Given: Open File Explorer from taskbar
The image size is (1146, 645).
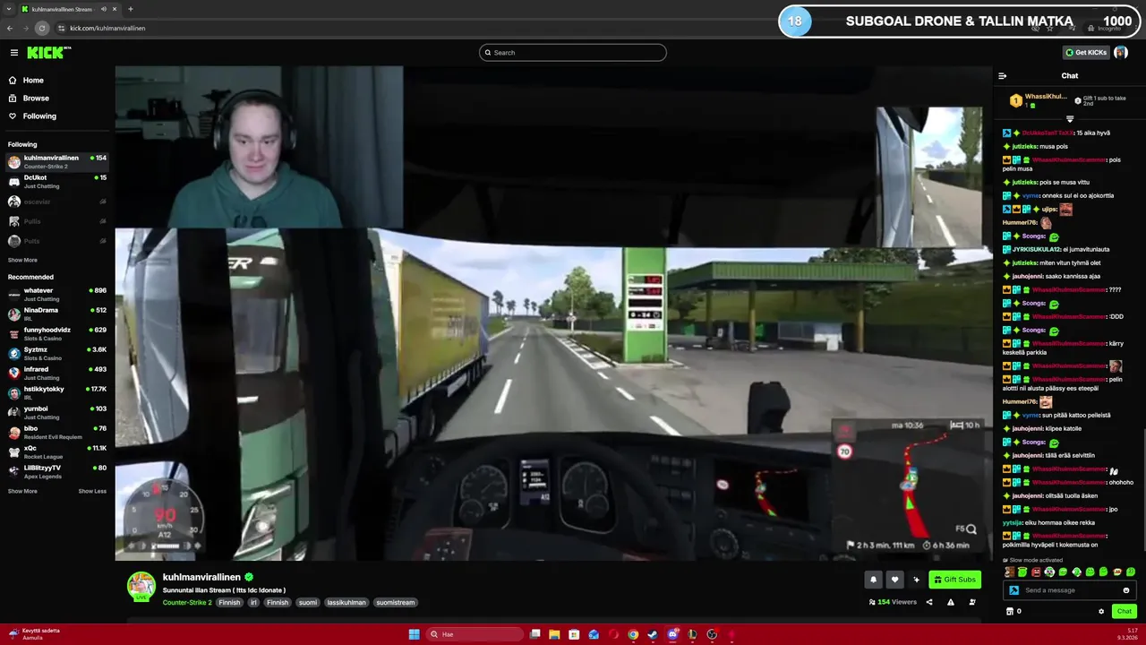Looking at the screenshot, I should [554, 634].
